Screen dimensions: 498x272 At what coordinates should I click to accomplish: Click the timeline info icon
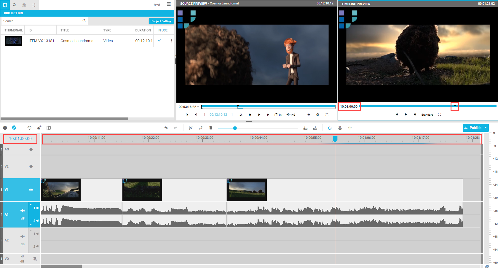5,128
